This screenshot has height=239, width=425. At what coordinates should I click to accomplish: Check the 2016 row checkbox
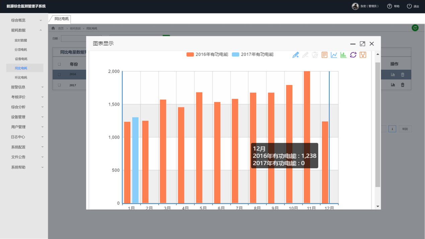pos(59,74)
